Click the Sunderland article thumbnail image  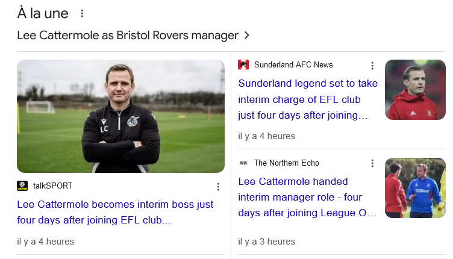coord(415,90)
